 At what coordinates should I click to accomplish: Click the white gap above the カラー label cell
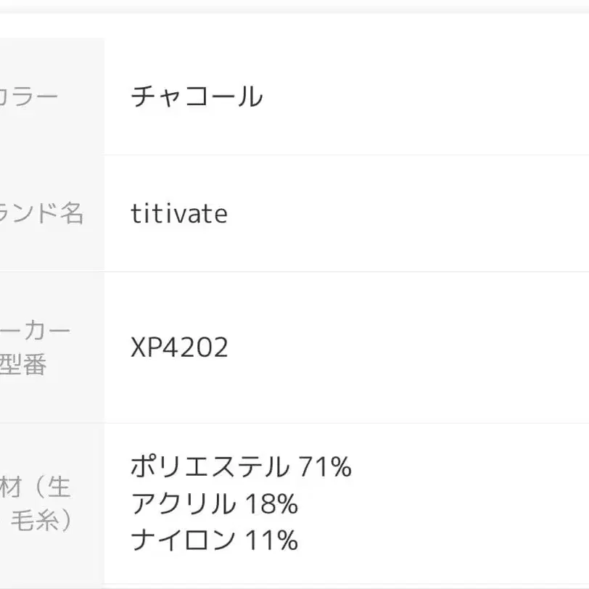tap(51, 26)
